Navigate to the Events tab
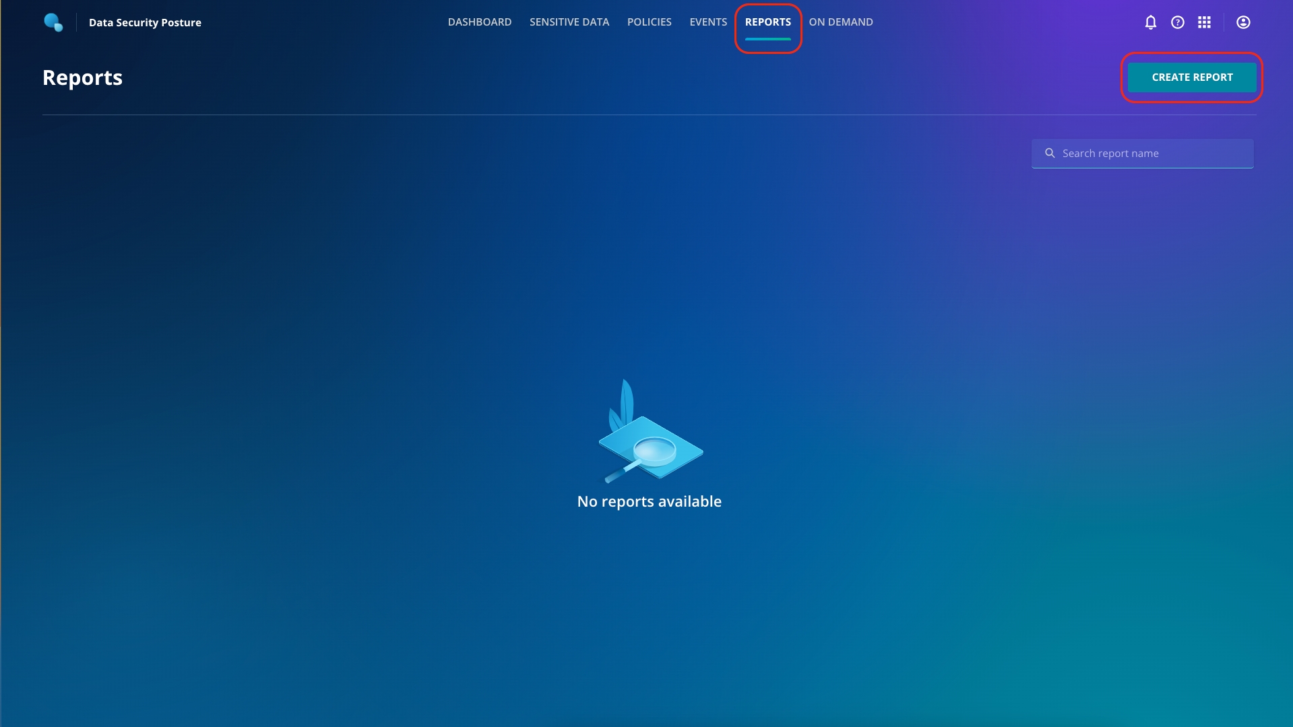The height and width of the screenshot is (727, 1293). 707,22
